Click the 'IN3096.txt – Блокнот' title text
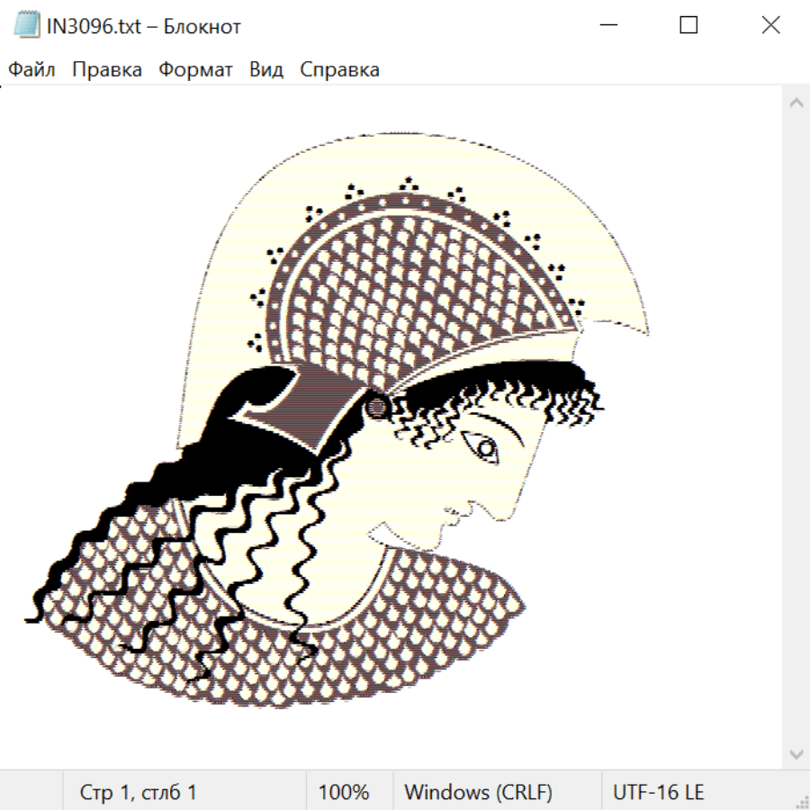This screenshot has width=810, height=810. click(x=144, y=26)
